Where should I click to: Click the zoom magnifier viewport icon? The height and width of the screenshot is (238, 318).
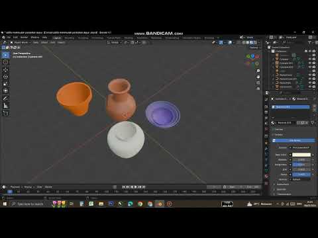point(258,71)
